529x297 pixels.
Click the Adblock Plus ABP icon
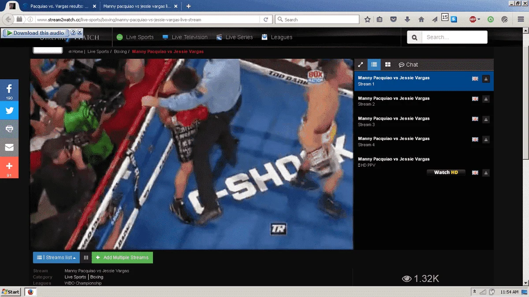pos(472,19)
